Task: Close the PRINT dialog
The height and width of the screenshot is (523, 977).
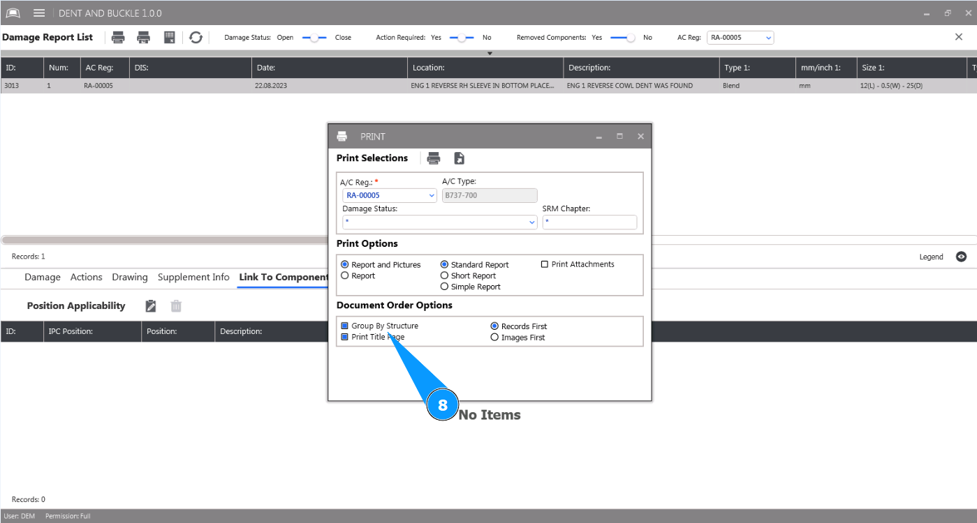Action: tap(640, 137)
